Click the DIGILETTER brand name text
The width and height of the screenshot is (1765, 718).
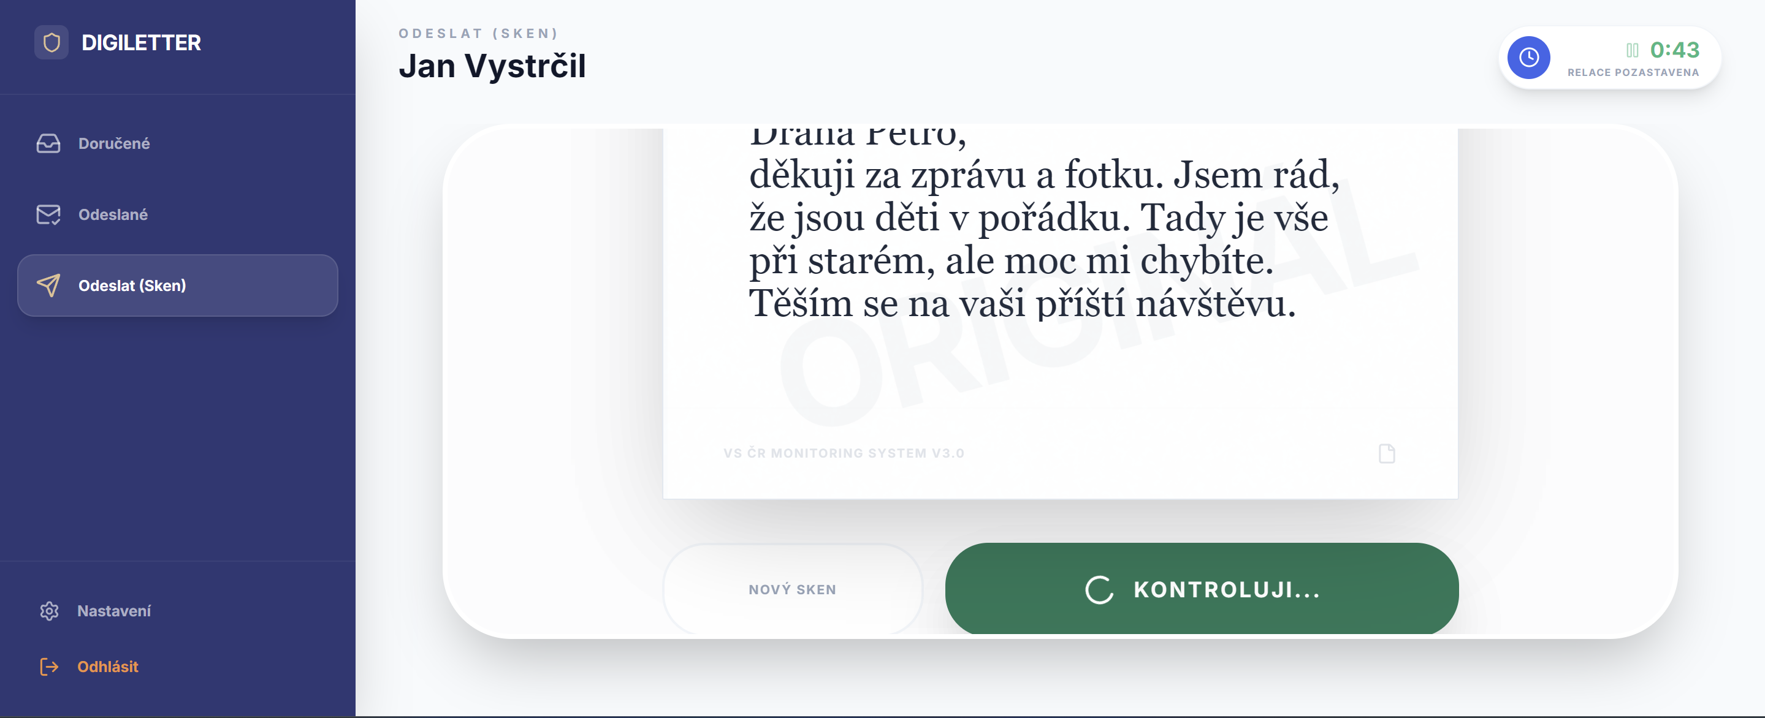(141, 42)
